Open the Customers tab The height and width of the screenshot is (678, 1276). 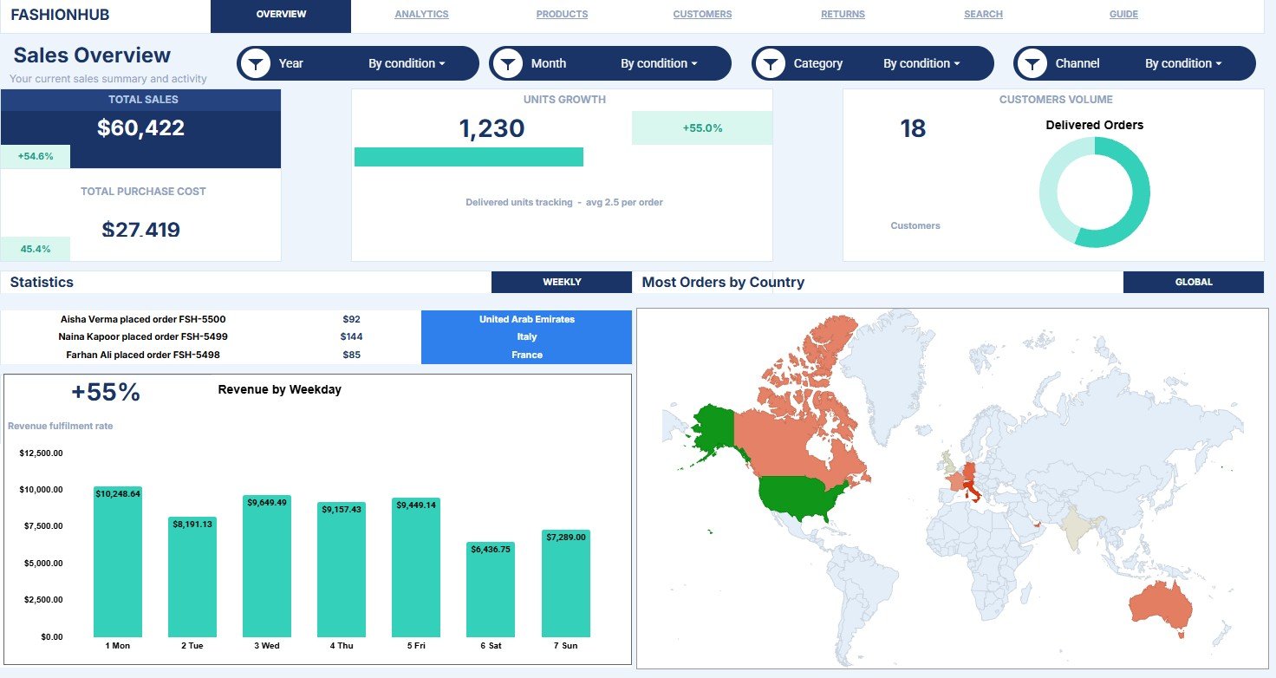pyautogui.click(x=702, y=15)
